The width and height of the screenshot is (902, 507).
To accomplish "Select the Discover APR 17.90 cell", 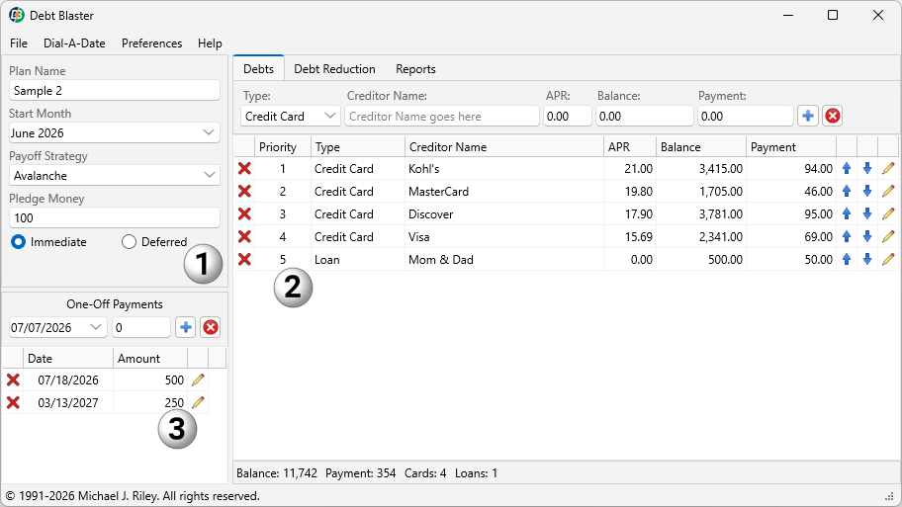I will click(x=630, y=213).
